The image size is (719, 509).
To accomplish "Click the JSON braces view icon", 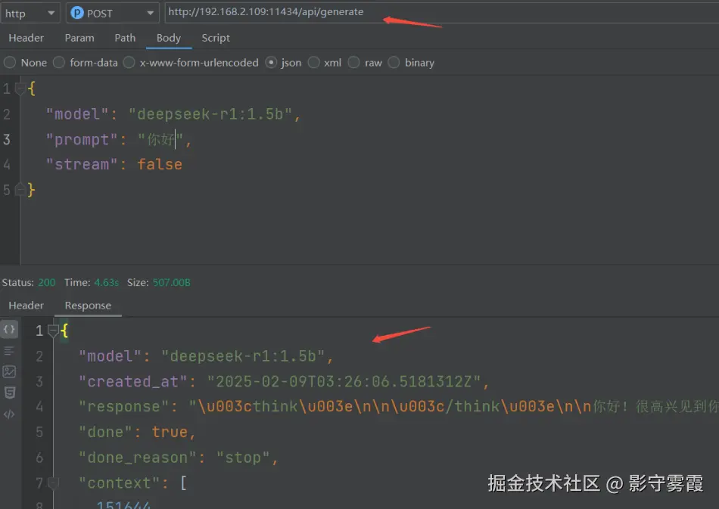I will pos(9,329).
